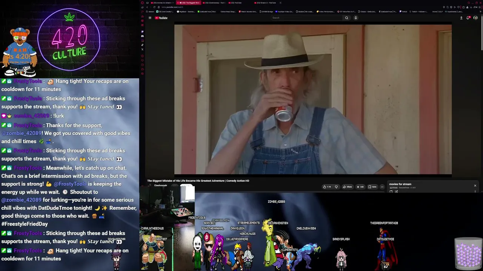Screen dimensions: 483x271
Task: Save the video to a playlist
Action: pos(372,187)
